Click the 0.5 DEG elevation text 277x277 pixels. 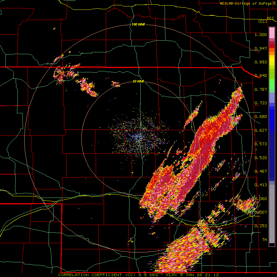[x=149, y=275]
